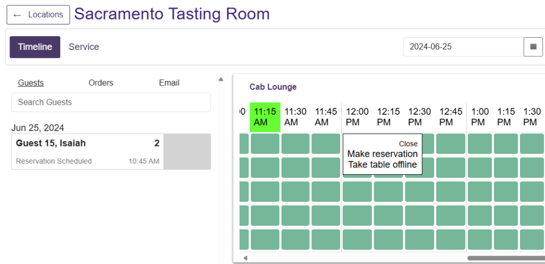Click the highlighted 11:15 AM time header
The height and width of the screenshot is (264, 545).
pyautogui.click(x=265, y=117)
